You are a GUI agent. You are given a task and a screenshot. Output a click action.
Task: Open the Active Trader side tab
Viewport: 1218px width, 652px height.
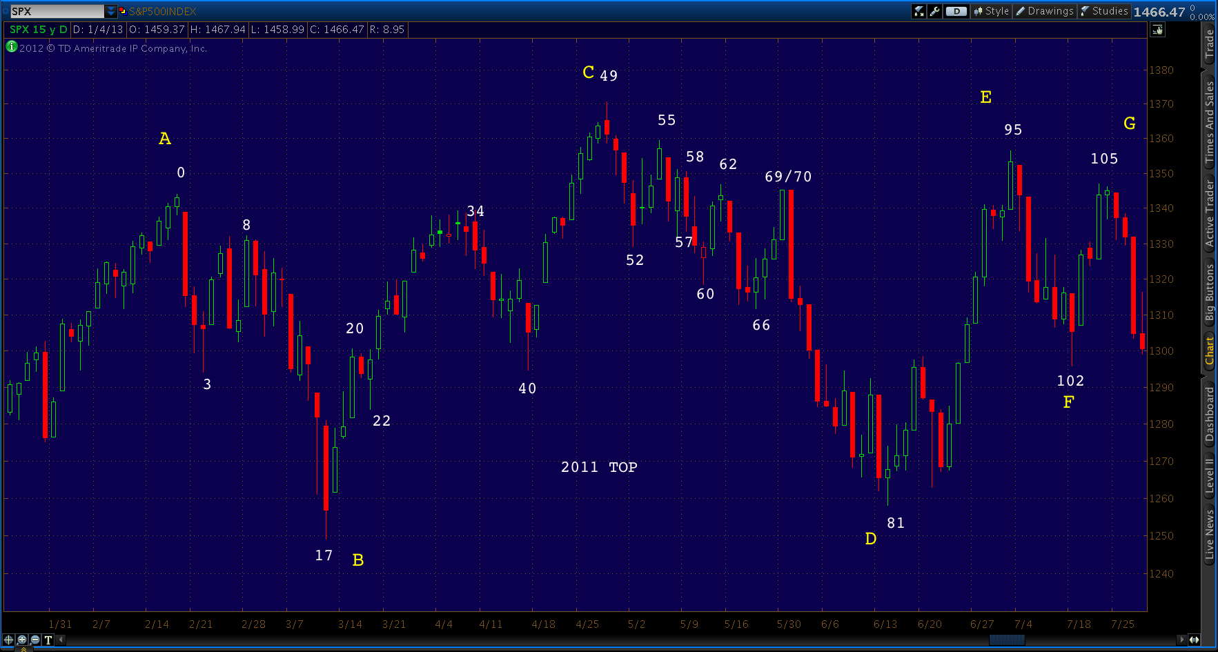[1209, 213]
